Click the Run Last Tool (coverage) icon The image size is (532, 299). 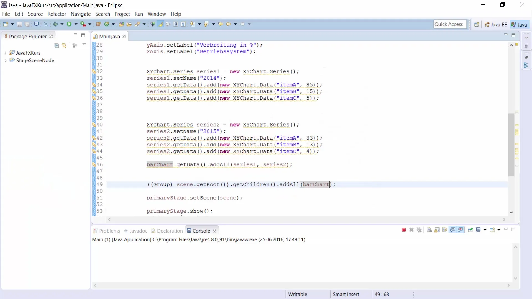click(83, 24)
